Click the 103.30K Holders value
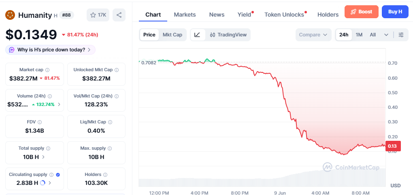 pos(96,183)
